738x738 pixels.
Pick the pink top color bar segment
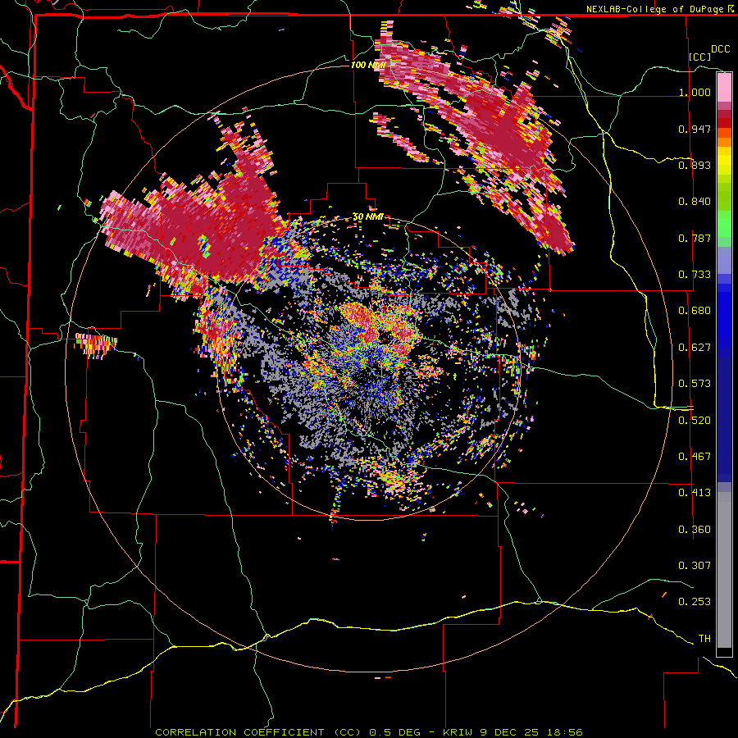[724, 88]
